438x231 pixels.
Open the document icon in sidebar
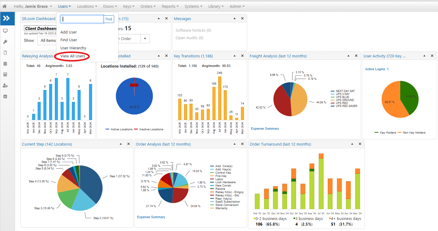[x=5, y=53]
